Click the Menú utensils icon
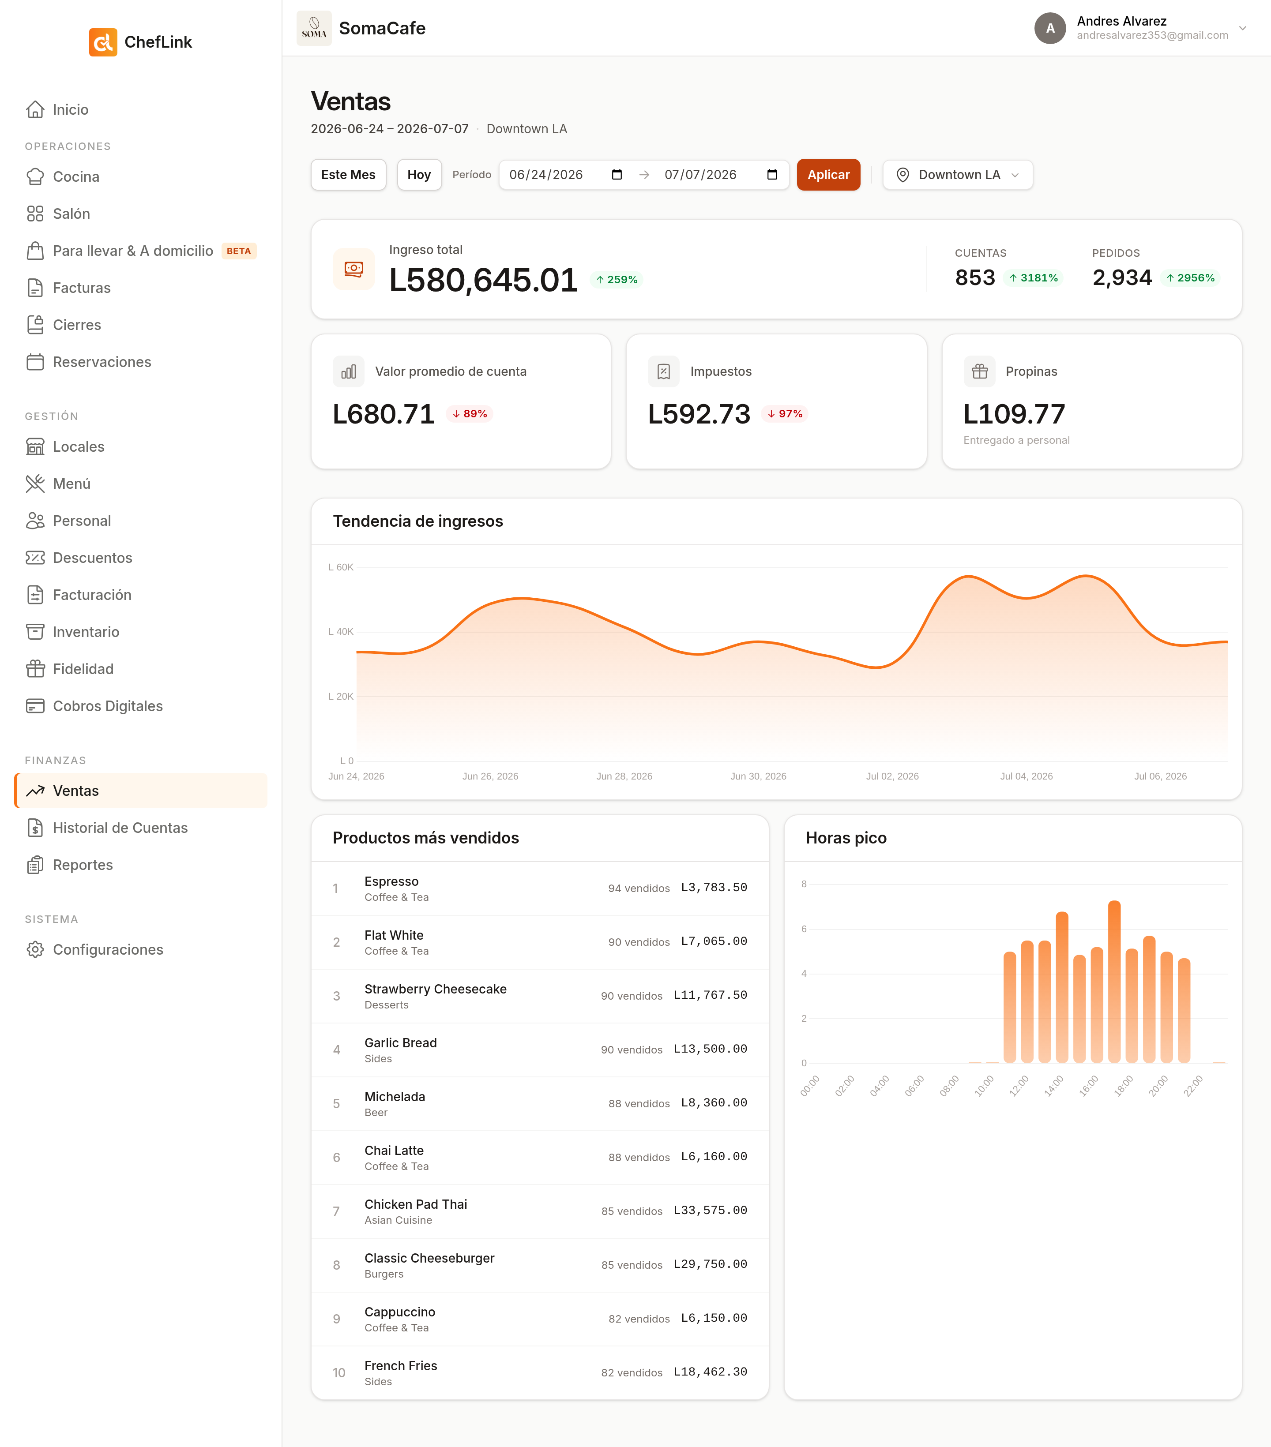This screenshot has height=1447, width=1271. (35, 484)
